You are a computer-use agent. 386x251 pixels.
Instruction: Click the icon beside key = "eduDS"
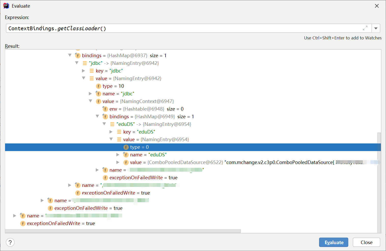pos(119,132)
